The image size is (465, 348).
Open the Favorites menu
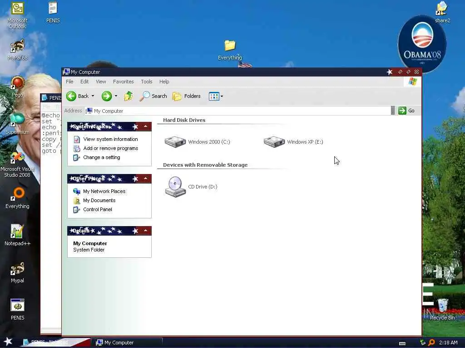124,82
